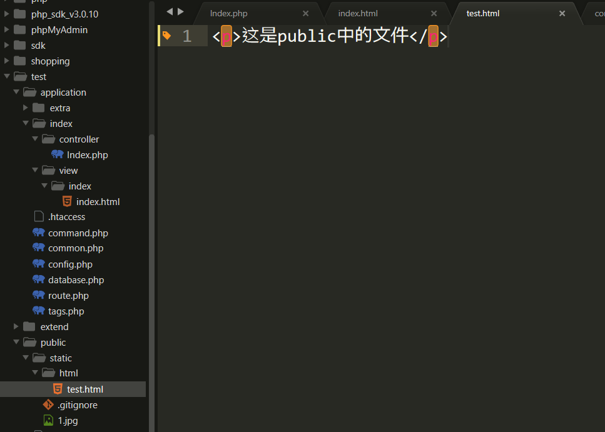Screen dimensions: 605x432
Task: Click the PHP icon next to route.php
Action: point(39,295)
